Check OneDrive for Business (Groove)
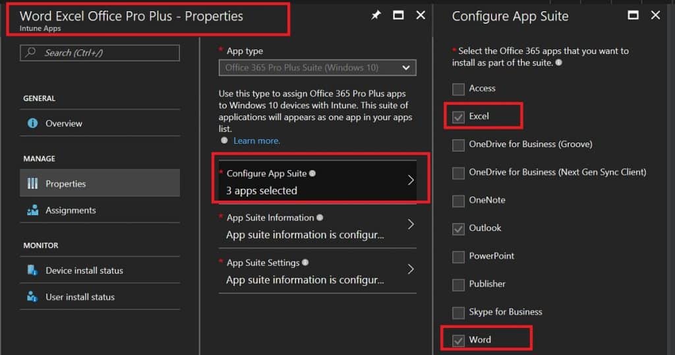This screenshot has height=355, width=675. click(459, 145)
